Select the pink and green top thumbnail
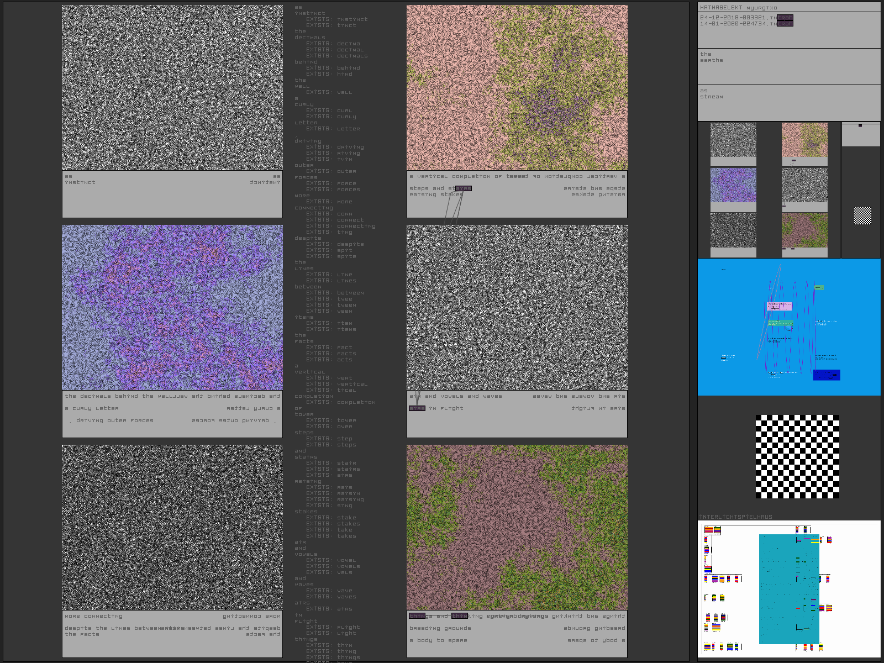This screenshot has height=663, width=884. 804,140
